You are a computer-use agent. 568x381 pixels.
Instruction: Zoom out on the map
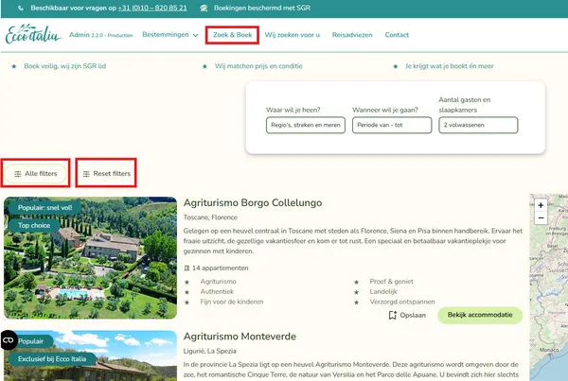tap(541, 218)
